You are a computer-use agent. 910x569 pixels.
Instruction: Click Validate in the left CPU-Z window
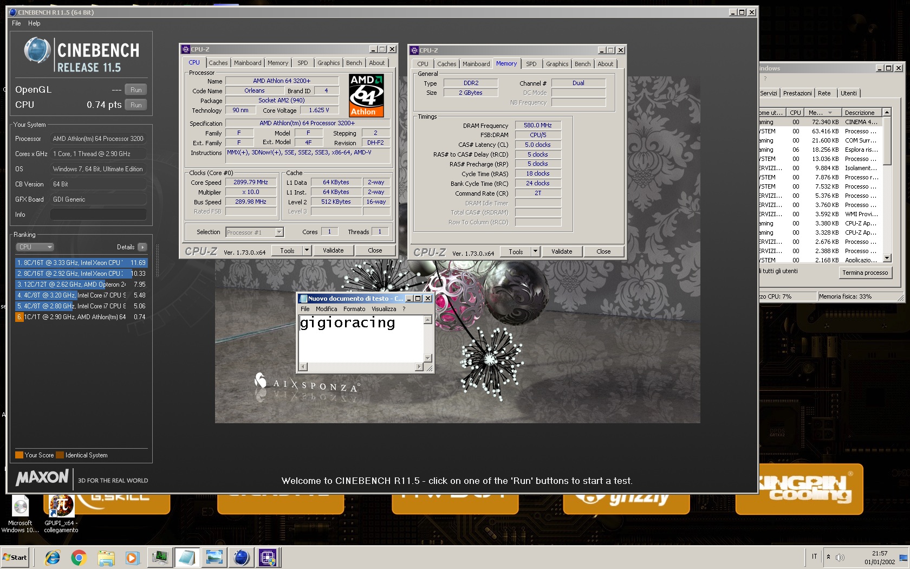tap(333, 250)
